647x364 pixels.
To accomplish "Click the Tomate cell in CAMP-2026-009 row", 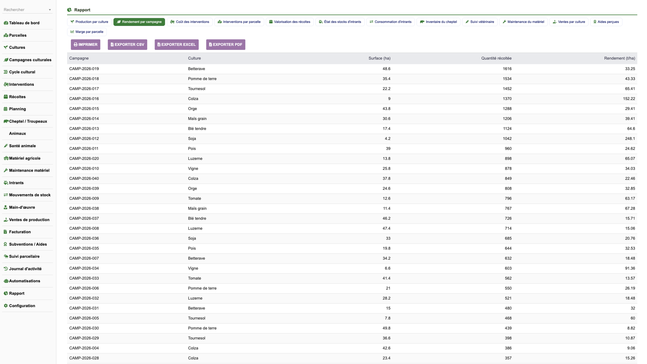I will (194, 198).
